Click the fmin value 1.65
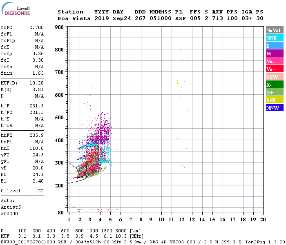 pos(38,73)
